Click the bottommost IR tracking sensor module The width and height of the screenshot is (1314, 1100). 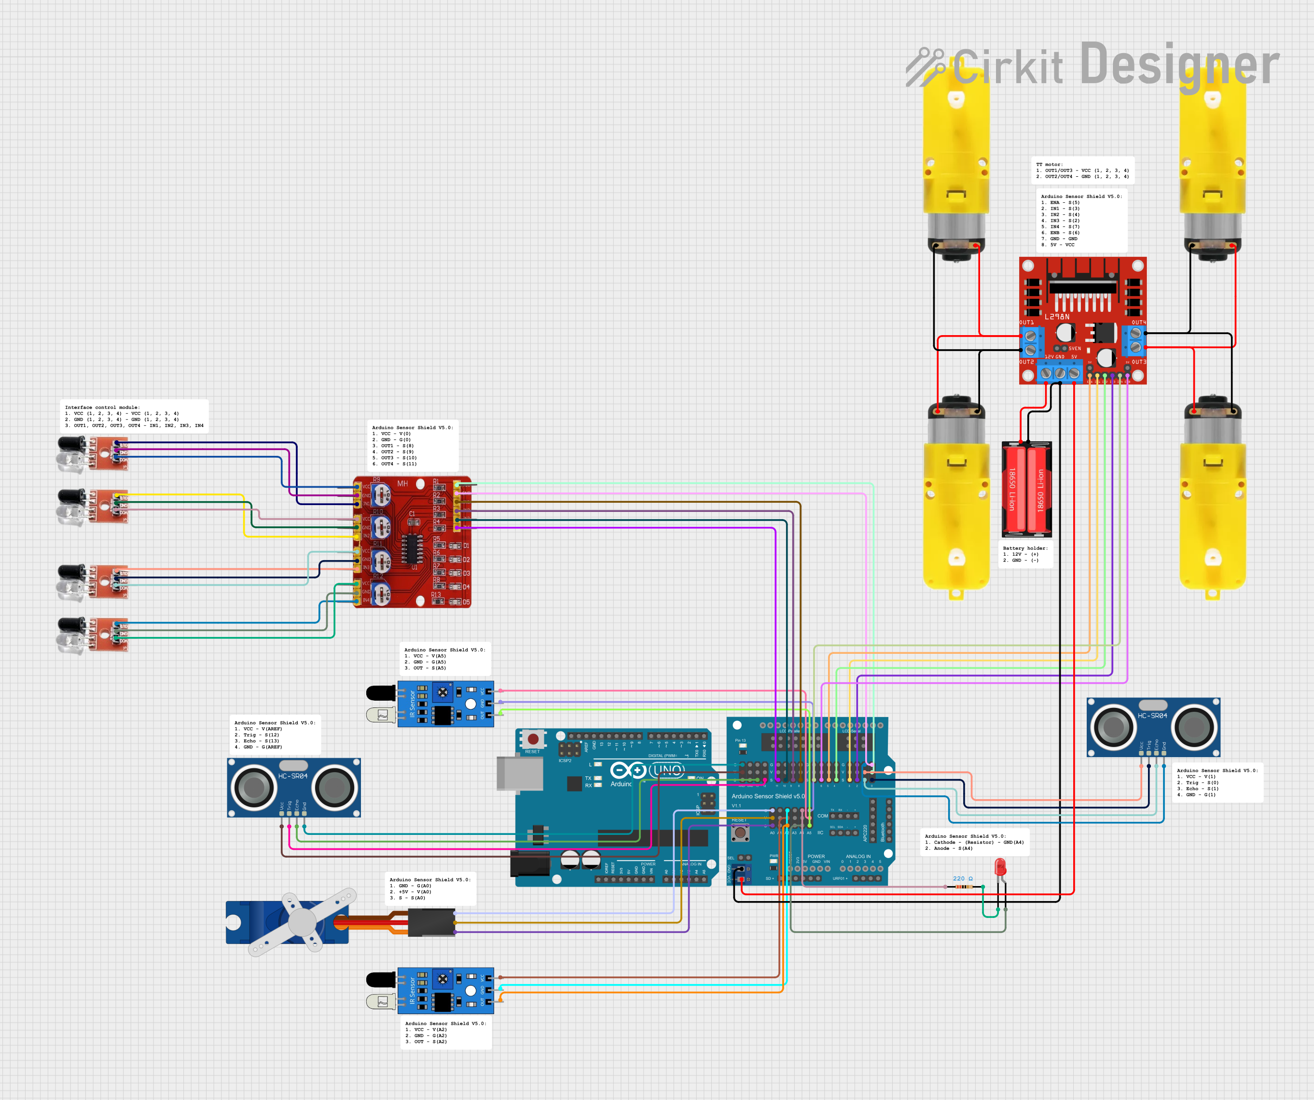(93, 635)
